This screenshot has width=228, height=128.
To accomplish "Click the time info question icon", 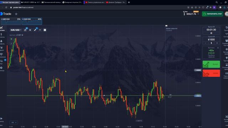I will pyautogui.click(x=214, y=27).
